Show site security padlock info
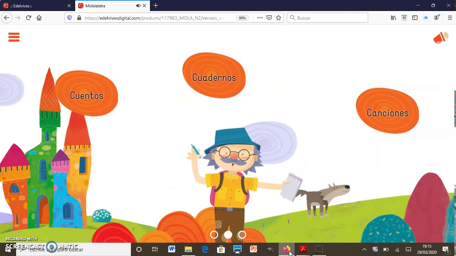Image resolution: width=456 pixels, height=256 pixels. 79,18
